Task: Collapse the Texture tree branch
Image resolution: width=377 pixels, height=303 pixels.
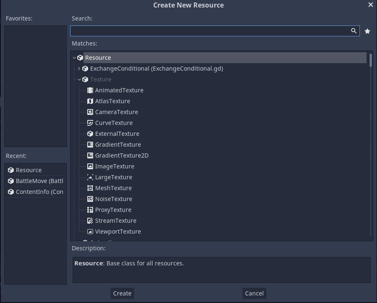Action: pyautogui.click(x=79, y=79)
